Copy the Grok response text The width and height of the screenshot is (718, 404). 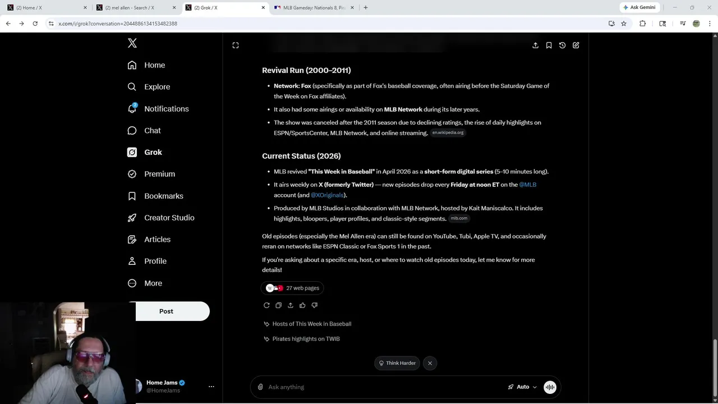tap(278, 305)
